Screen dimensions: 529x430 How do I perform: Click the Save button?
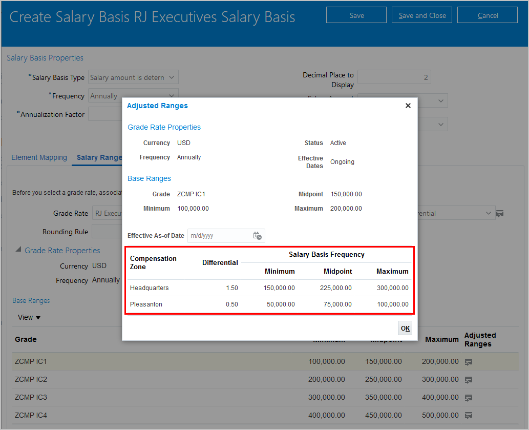coord(356,15)
